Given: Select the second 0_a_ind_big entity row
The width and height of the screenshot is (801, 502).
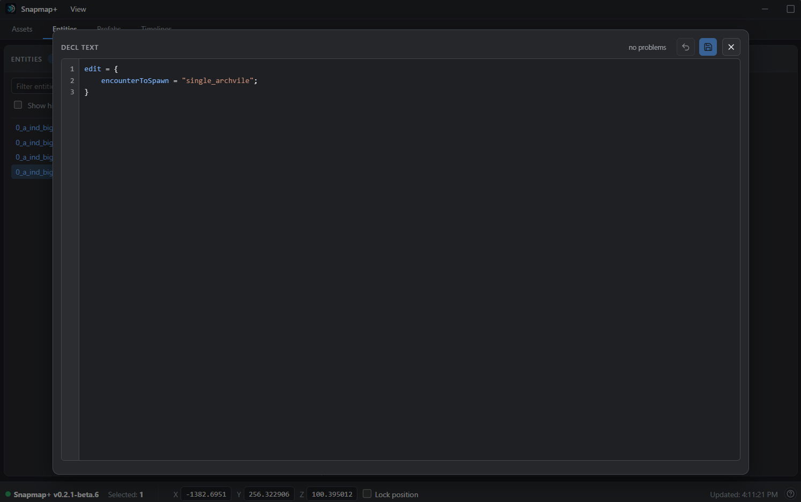Looking at the screenshot, I should [x=33, y=143].
